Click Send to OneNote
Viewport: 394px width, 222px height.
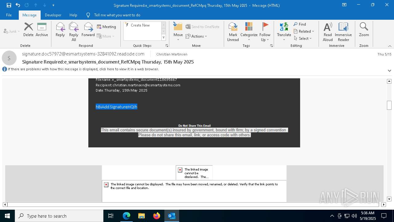click(203, 27)
